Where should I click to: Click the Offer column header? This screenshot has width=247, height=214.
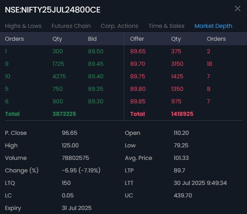click(x=137, y=39)
